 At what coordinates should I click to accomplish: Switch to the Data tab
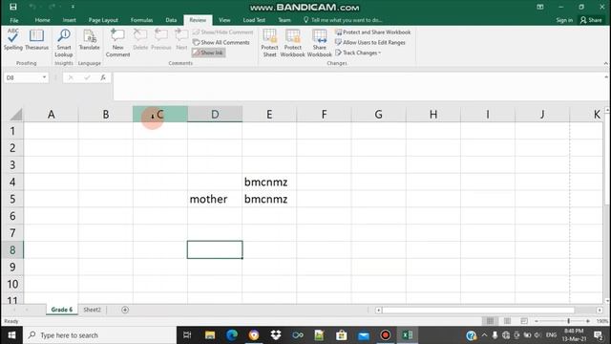[171, 20]
